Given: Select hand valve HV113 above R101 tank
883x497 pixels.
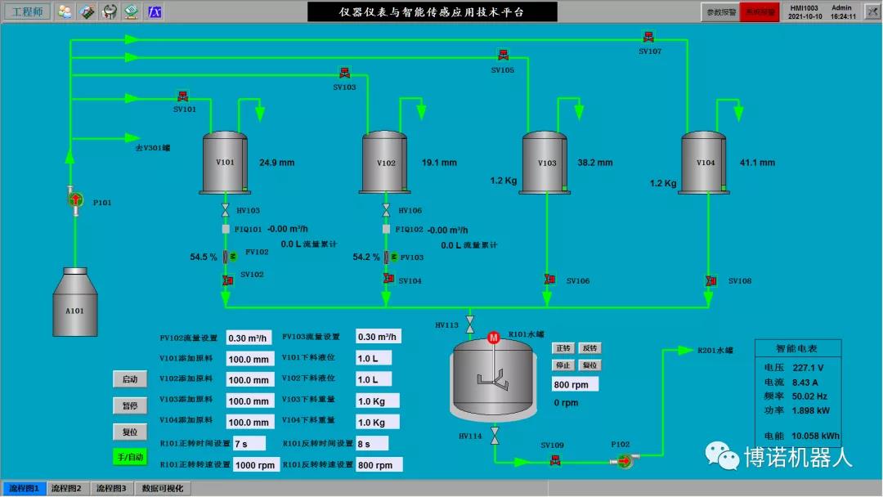Looking at the screenshot, I should tap(469, 323).
